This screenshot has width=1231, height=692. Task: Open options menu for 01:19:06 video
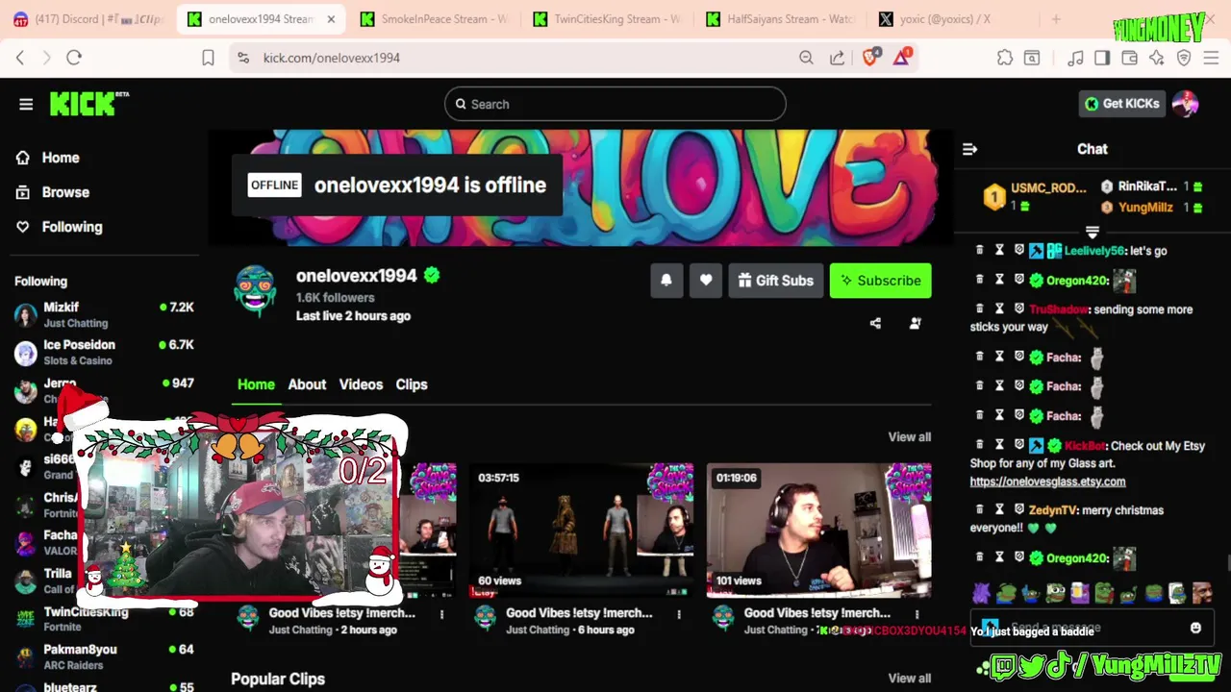pyautogui.click(x=917, y=614)
